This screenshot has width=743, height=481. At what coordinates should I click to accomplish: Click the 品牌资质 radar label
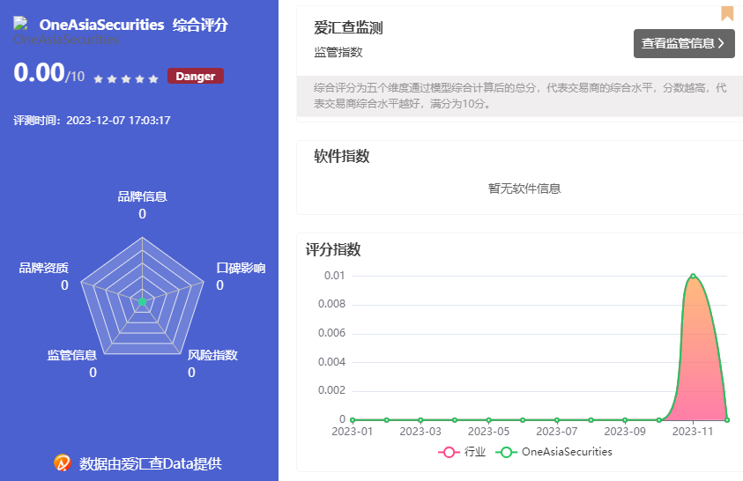coord(43,268)
